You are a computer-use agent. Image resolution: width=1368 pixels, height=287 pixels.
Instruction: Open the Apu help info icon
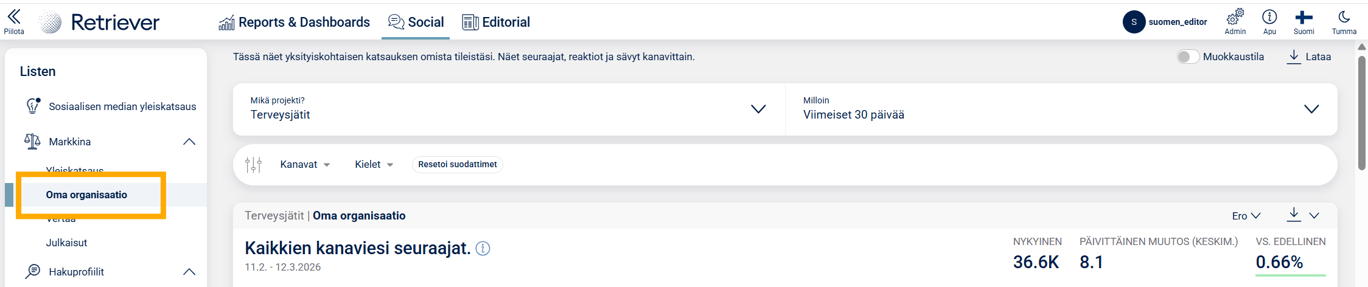pyautogui.click(x=1269, y=17)
